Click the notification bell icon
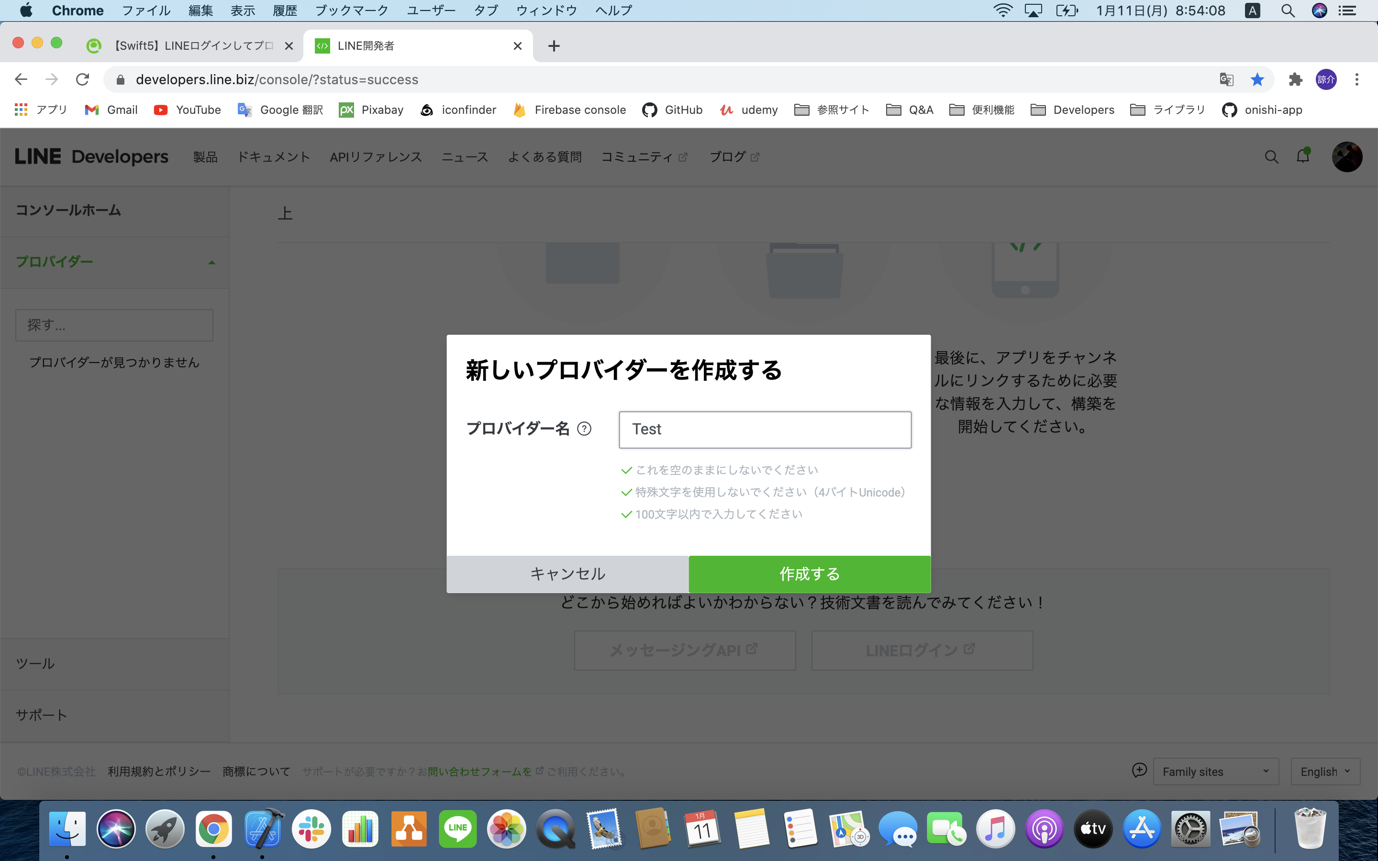The image size is (1378, 861). point(1303,156)
